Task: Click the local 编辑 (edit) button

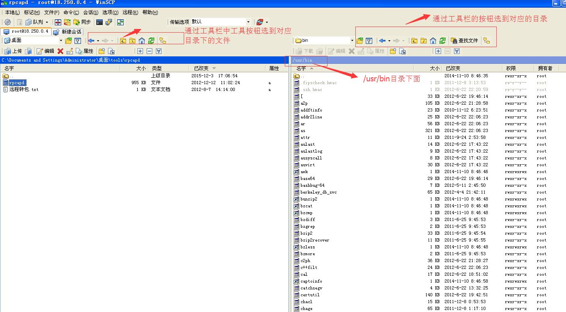Action: click(45, 51)
